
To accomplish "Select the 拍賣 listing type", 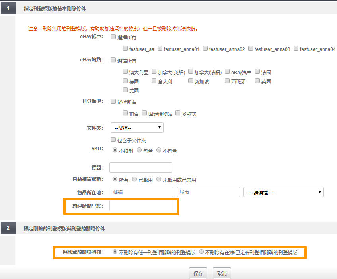I will tap(125, 113).
